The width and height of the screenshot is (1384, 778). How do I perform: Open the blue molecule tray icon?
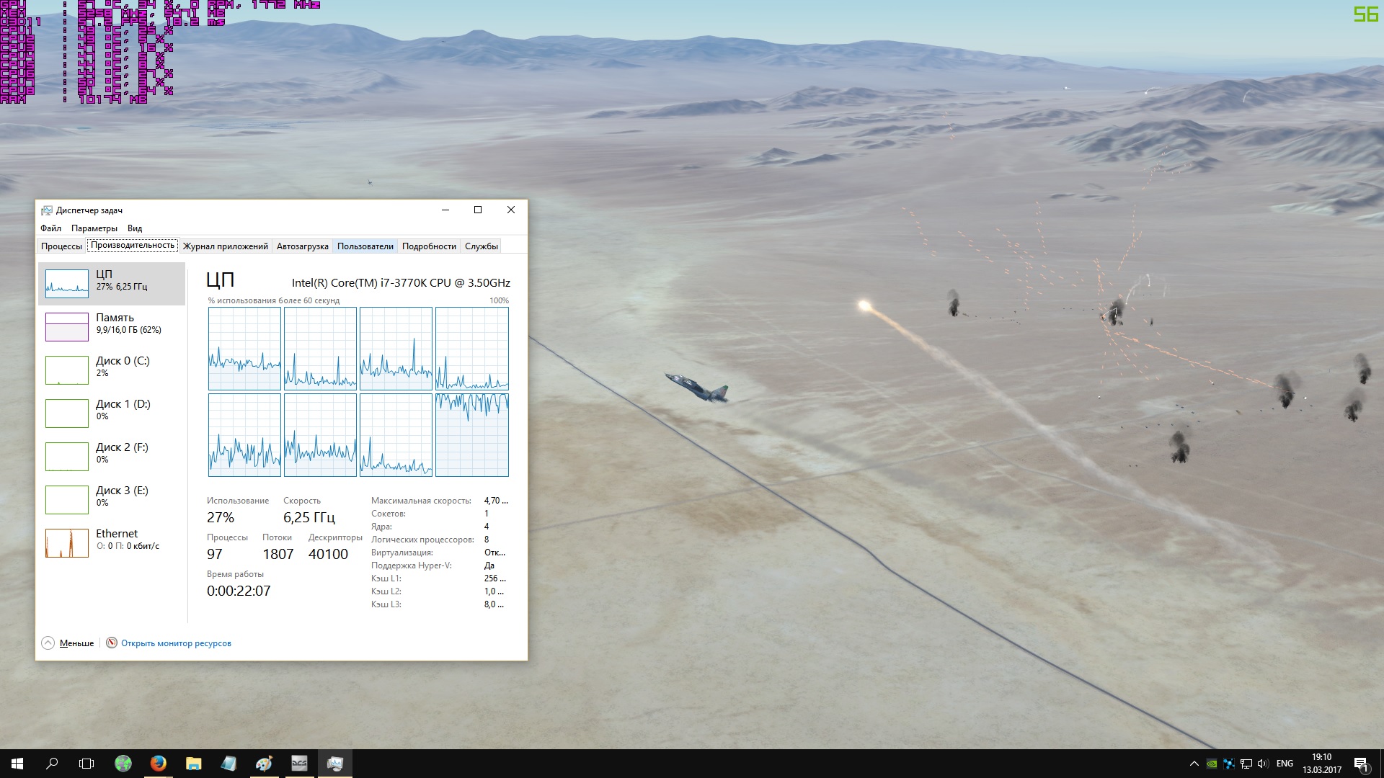coord(1229,764)
